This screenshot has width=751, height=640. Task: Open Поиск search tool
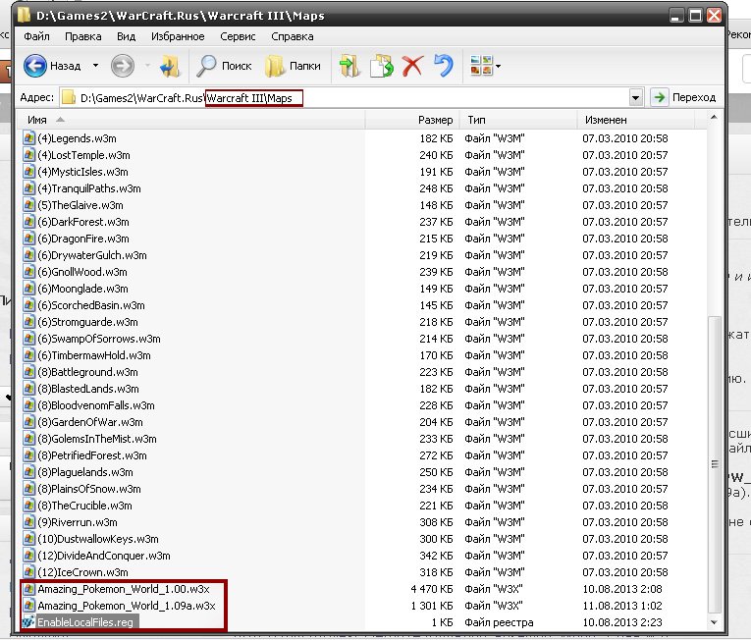click(x=224, y=66)
